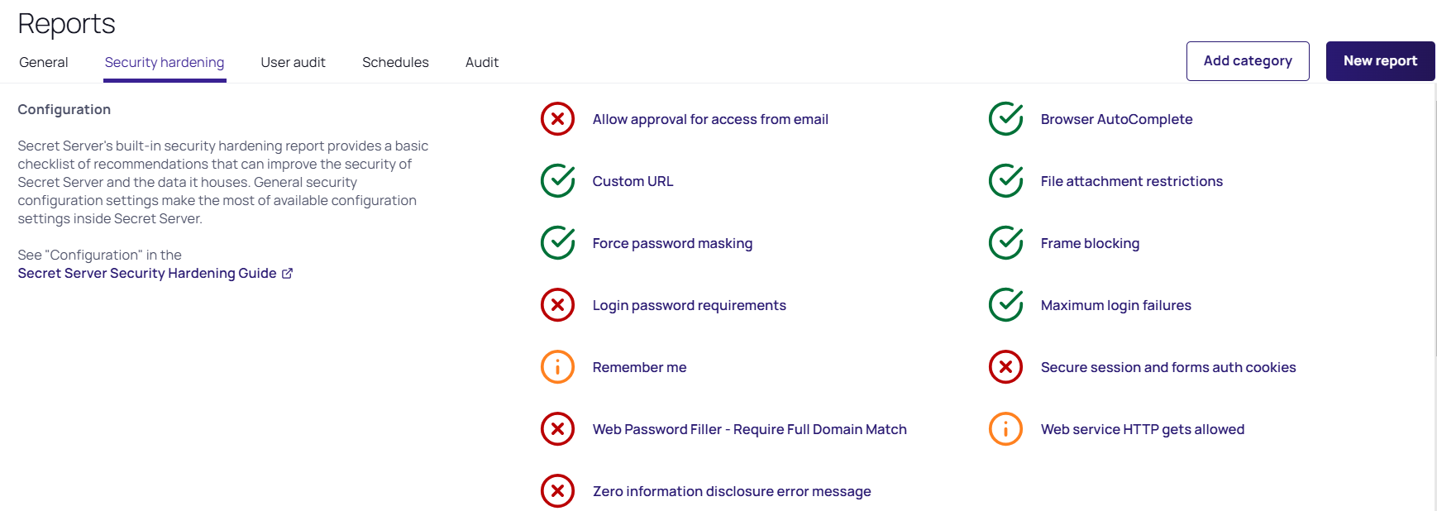Screen dimensions: 1437x511
Task: Open the Force password masking report
Action: [x=672, y=243]
